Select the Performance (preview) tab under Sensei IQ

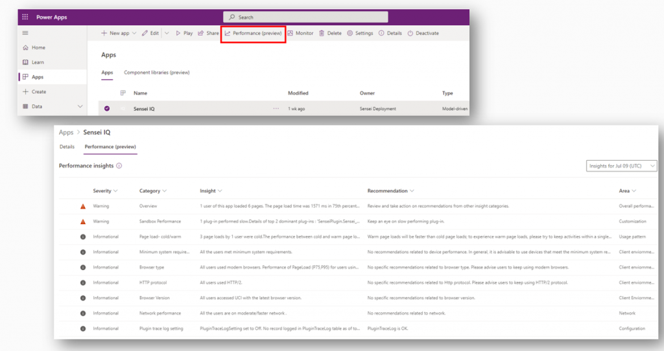(x=110, y=147)
